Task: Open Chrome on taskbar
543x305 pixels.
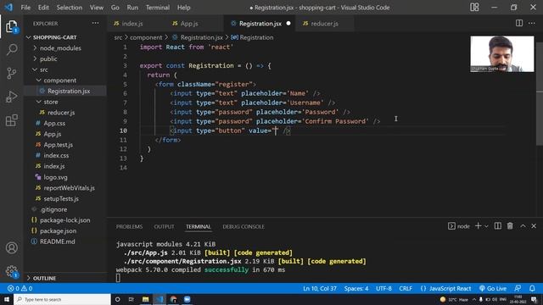Action: (x=173, y=299)
